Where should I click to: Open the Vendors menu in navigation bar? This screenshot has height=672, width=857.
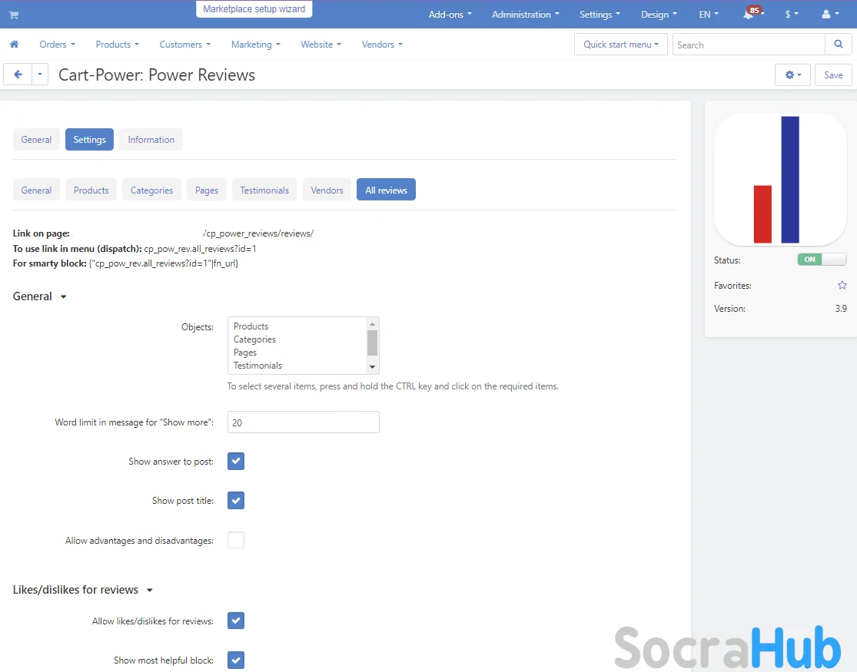point(382,45)
